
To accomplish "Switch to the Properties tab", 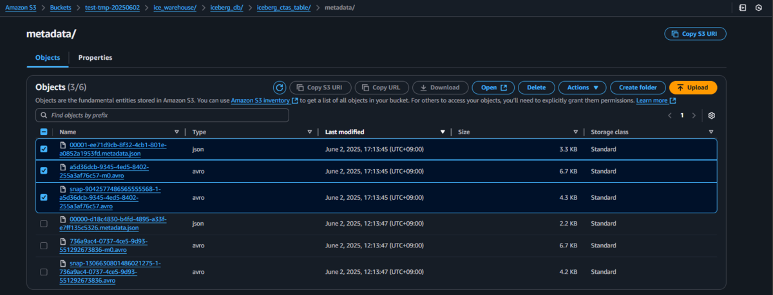I will 95,58.
